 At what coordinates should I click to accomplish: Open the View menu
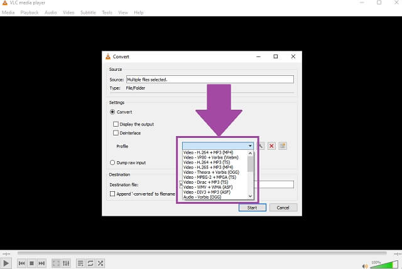123,13
